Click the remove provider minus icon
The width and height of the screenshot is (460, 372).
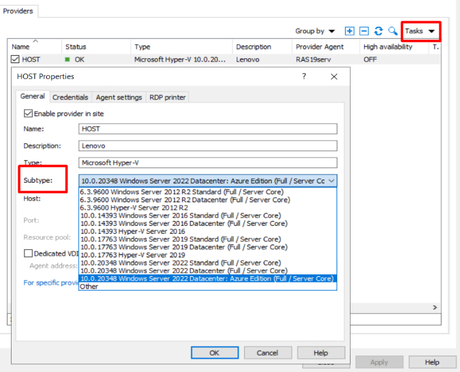pyautogui.click(x=364, y=31)
